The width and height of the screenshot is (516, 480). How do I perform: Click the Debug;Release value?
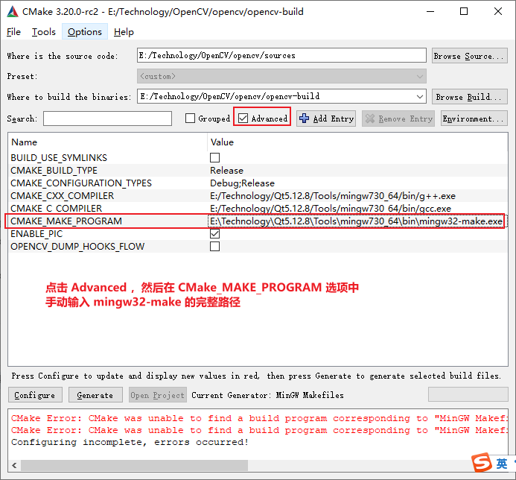pos(242,183)
